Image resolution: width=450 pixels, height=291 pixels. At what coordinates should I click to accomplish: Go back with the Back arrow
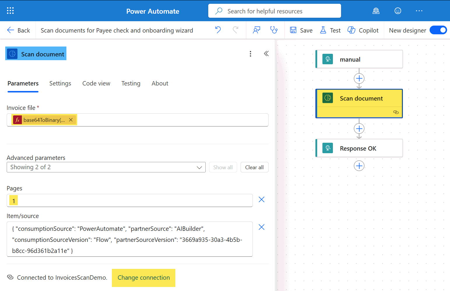(18, 30)
